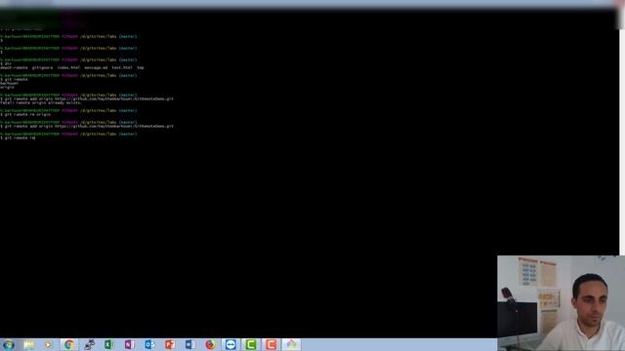The height and width of the screenshot is (351, 625).
Task: Select the Git Bash taskbar icon
Action: point(291,344)
